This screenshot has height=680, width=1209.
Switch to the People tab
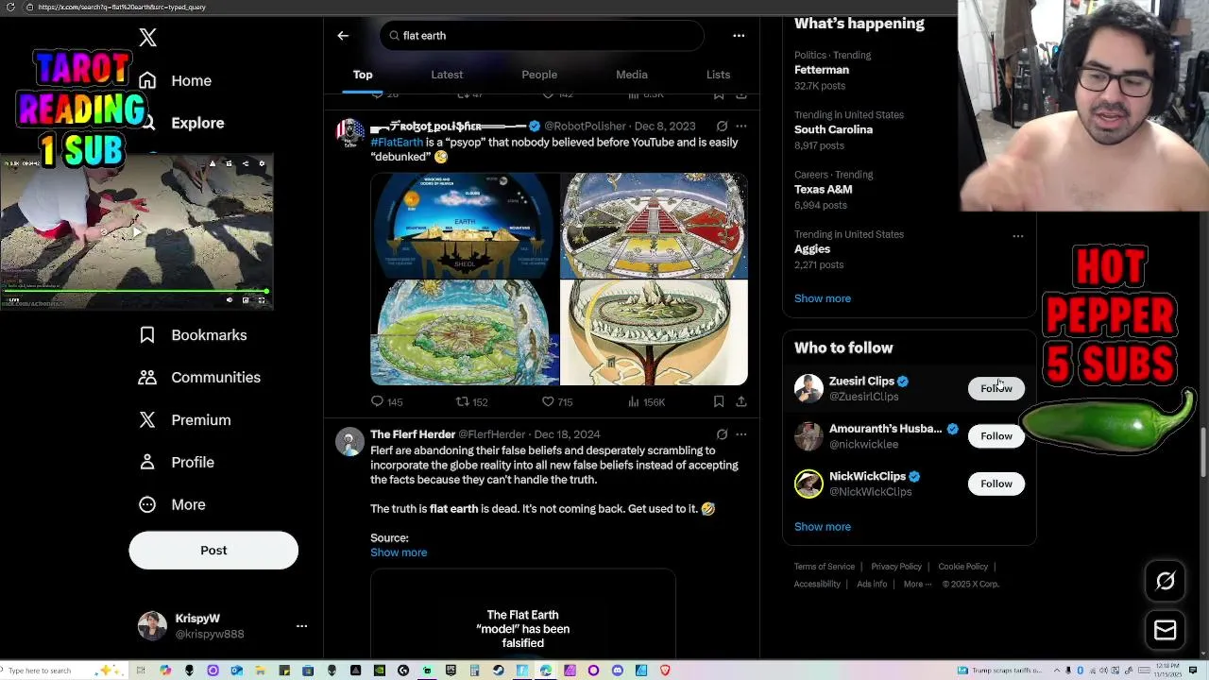(539, 75)
